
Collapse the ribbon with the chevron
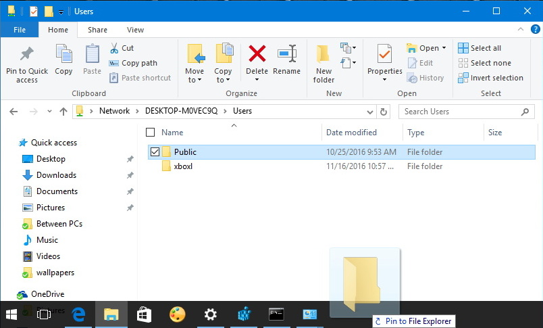521,30
